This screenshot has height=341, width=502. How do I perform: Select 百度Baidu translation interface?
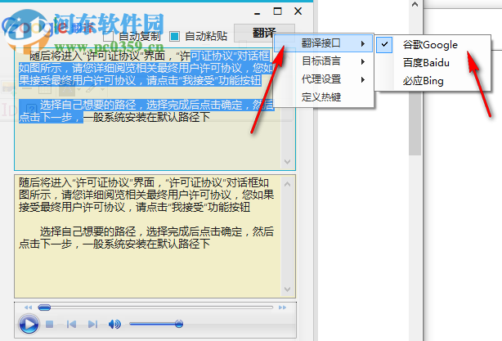(433, 62)
